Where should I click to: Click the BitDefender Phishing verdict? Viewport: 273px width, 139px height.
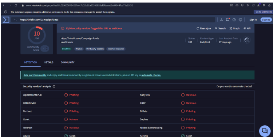point(72,103)
